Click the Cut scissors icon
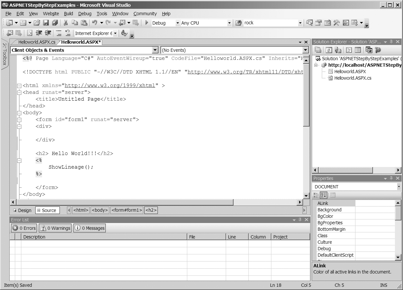This screenshot has width=403, height=290. point(66,23)
